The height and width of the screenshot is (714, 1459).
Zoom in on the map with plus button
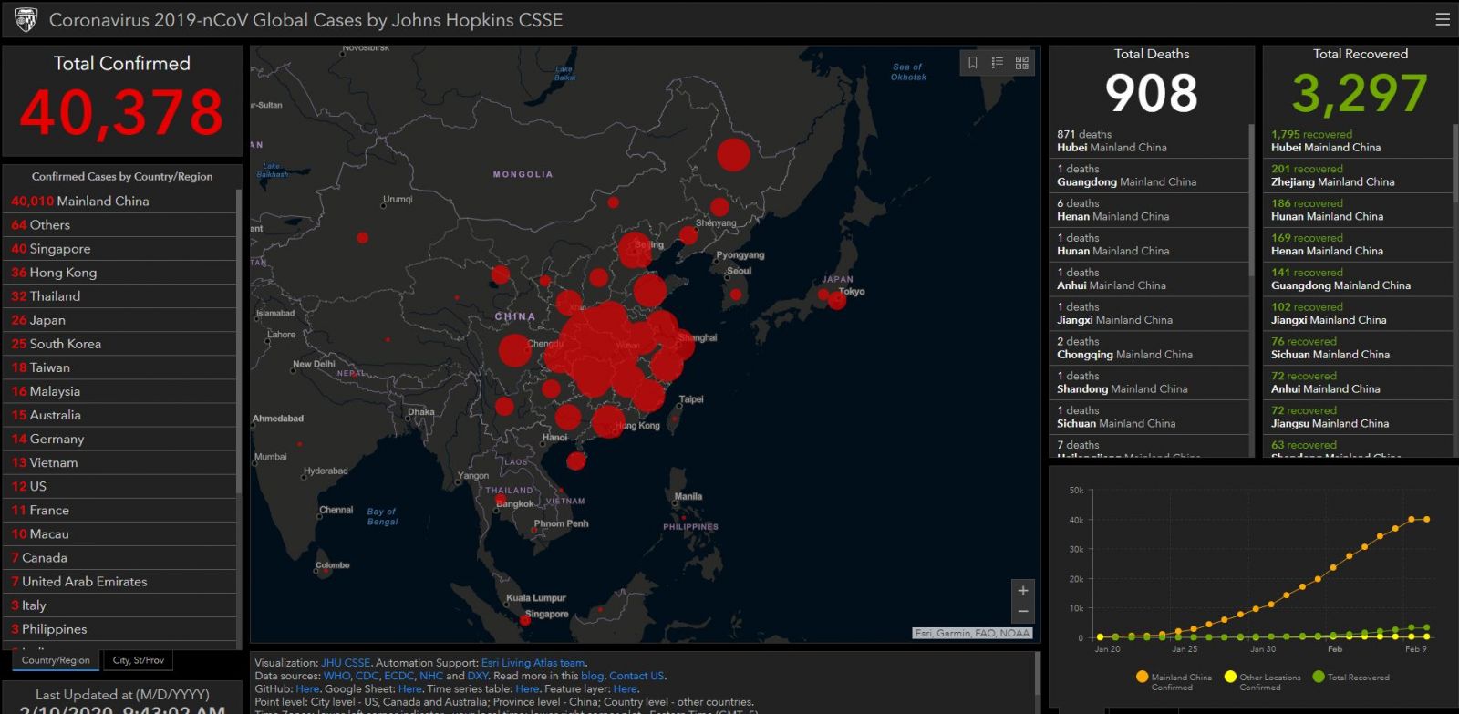click(1023, 591)
